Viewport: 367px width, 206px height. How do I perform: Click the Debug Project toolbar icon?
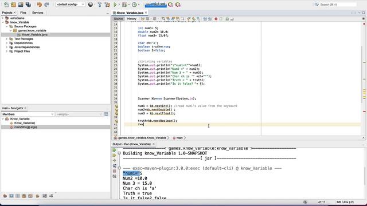[124, 5]
